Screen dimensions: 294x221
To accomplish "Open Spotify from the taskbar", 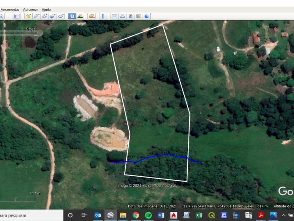I will (x=148, y=215).
